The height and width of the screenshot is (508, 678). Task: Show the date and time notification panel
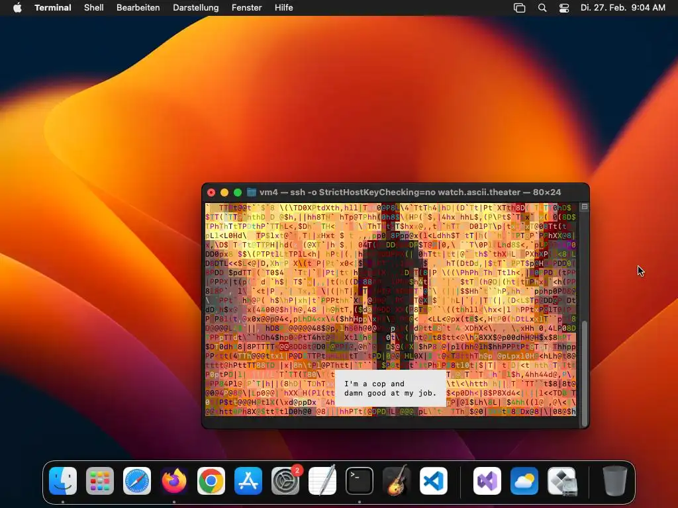(x=622, y=8)
